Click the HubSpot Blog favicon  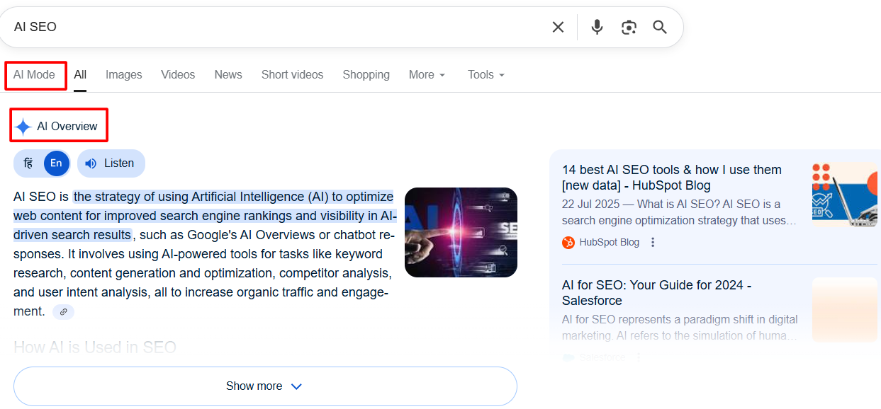568,243
